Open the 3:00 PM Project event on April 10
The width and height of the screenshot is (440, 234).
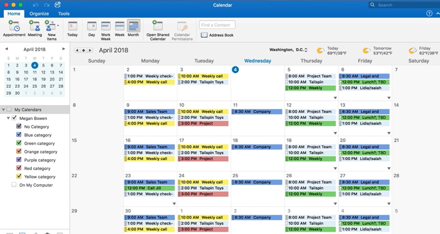tap(203, 124)
